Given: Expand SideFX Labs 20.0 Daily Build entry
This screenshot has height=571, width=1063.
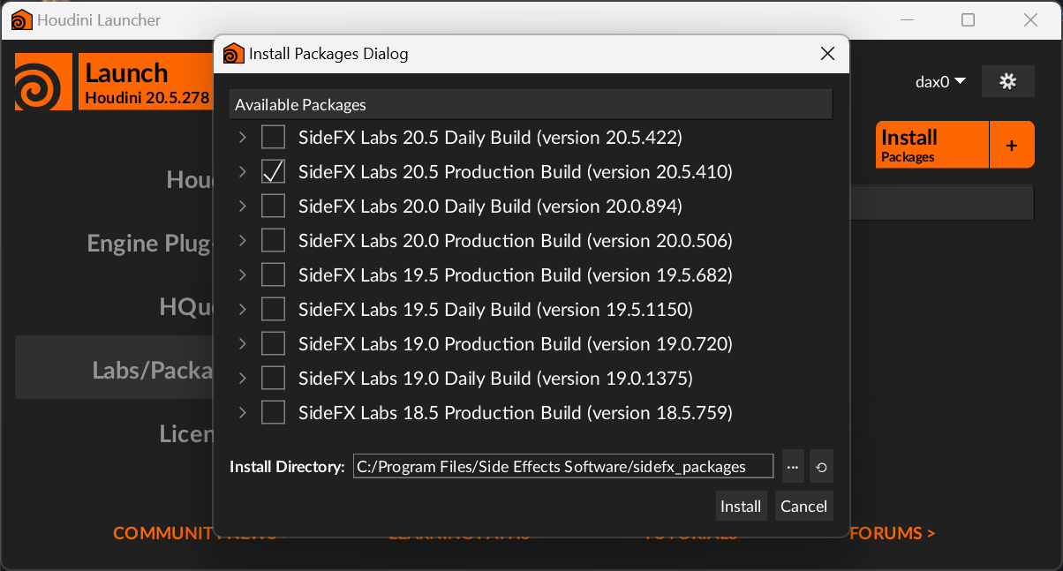Looking at the screenshot, I should point(243,207).
